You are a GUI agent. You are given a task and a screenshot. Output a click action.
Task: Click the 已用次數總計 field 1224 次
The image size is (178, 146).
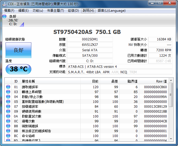(x=160, y=56)
